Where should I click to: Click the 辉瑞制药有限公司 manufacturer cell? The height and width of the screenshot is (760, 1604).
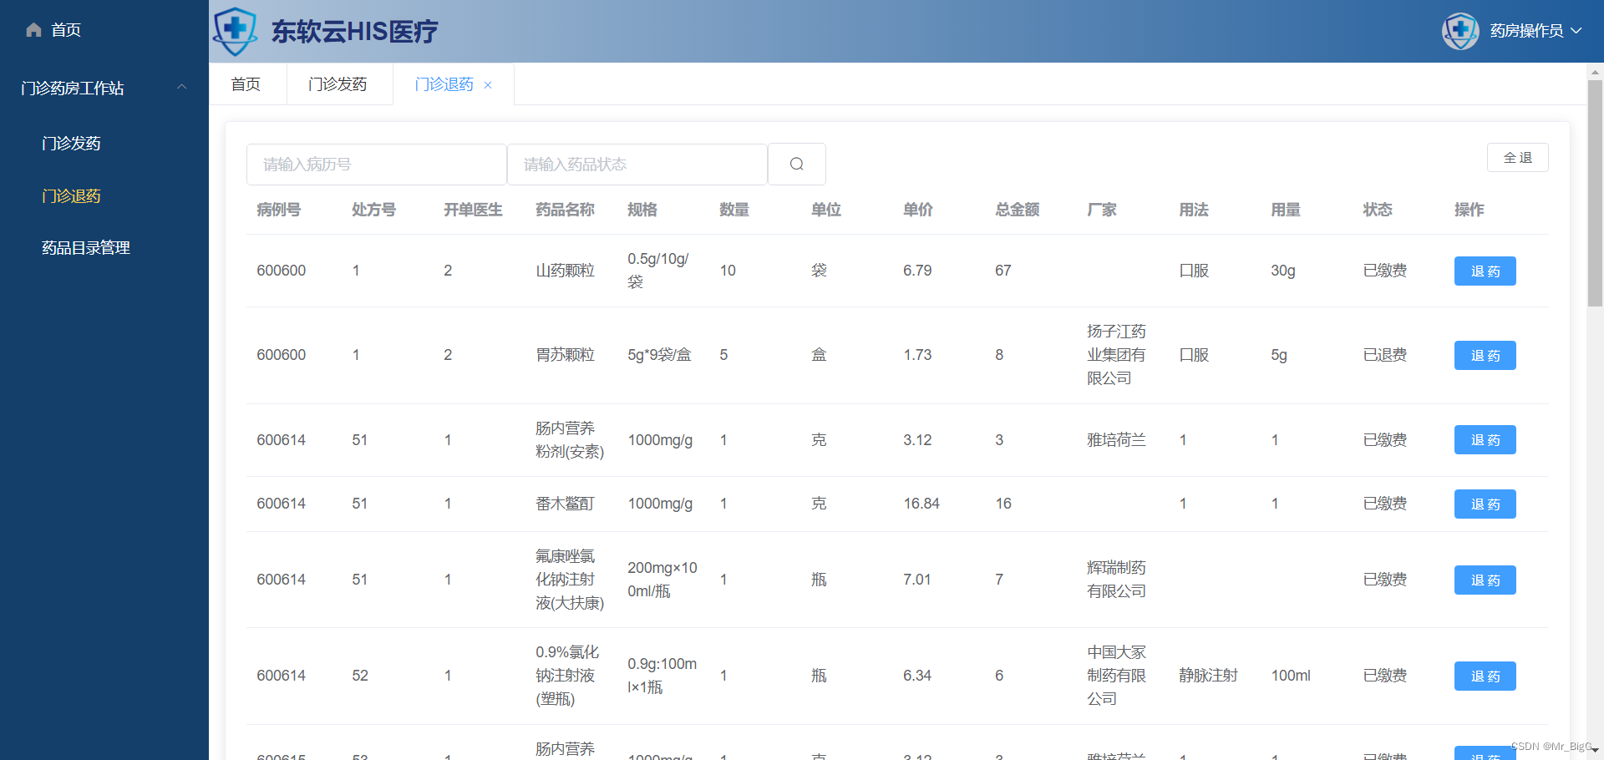1116,580
